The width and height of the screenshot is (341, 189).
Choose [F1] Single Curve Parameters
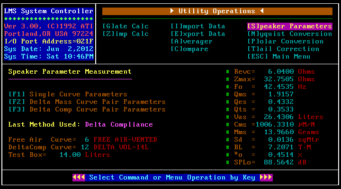pos(68,94)
